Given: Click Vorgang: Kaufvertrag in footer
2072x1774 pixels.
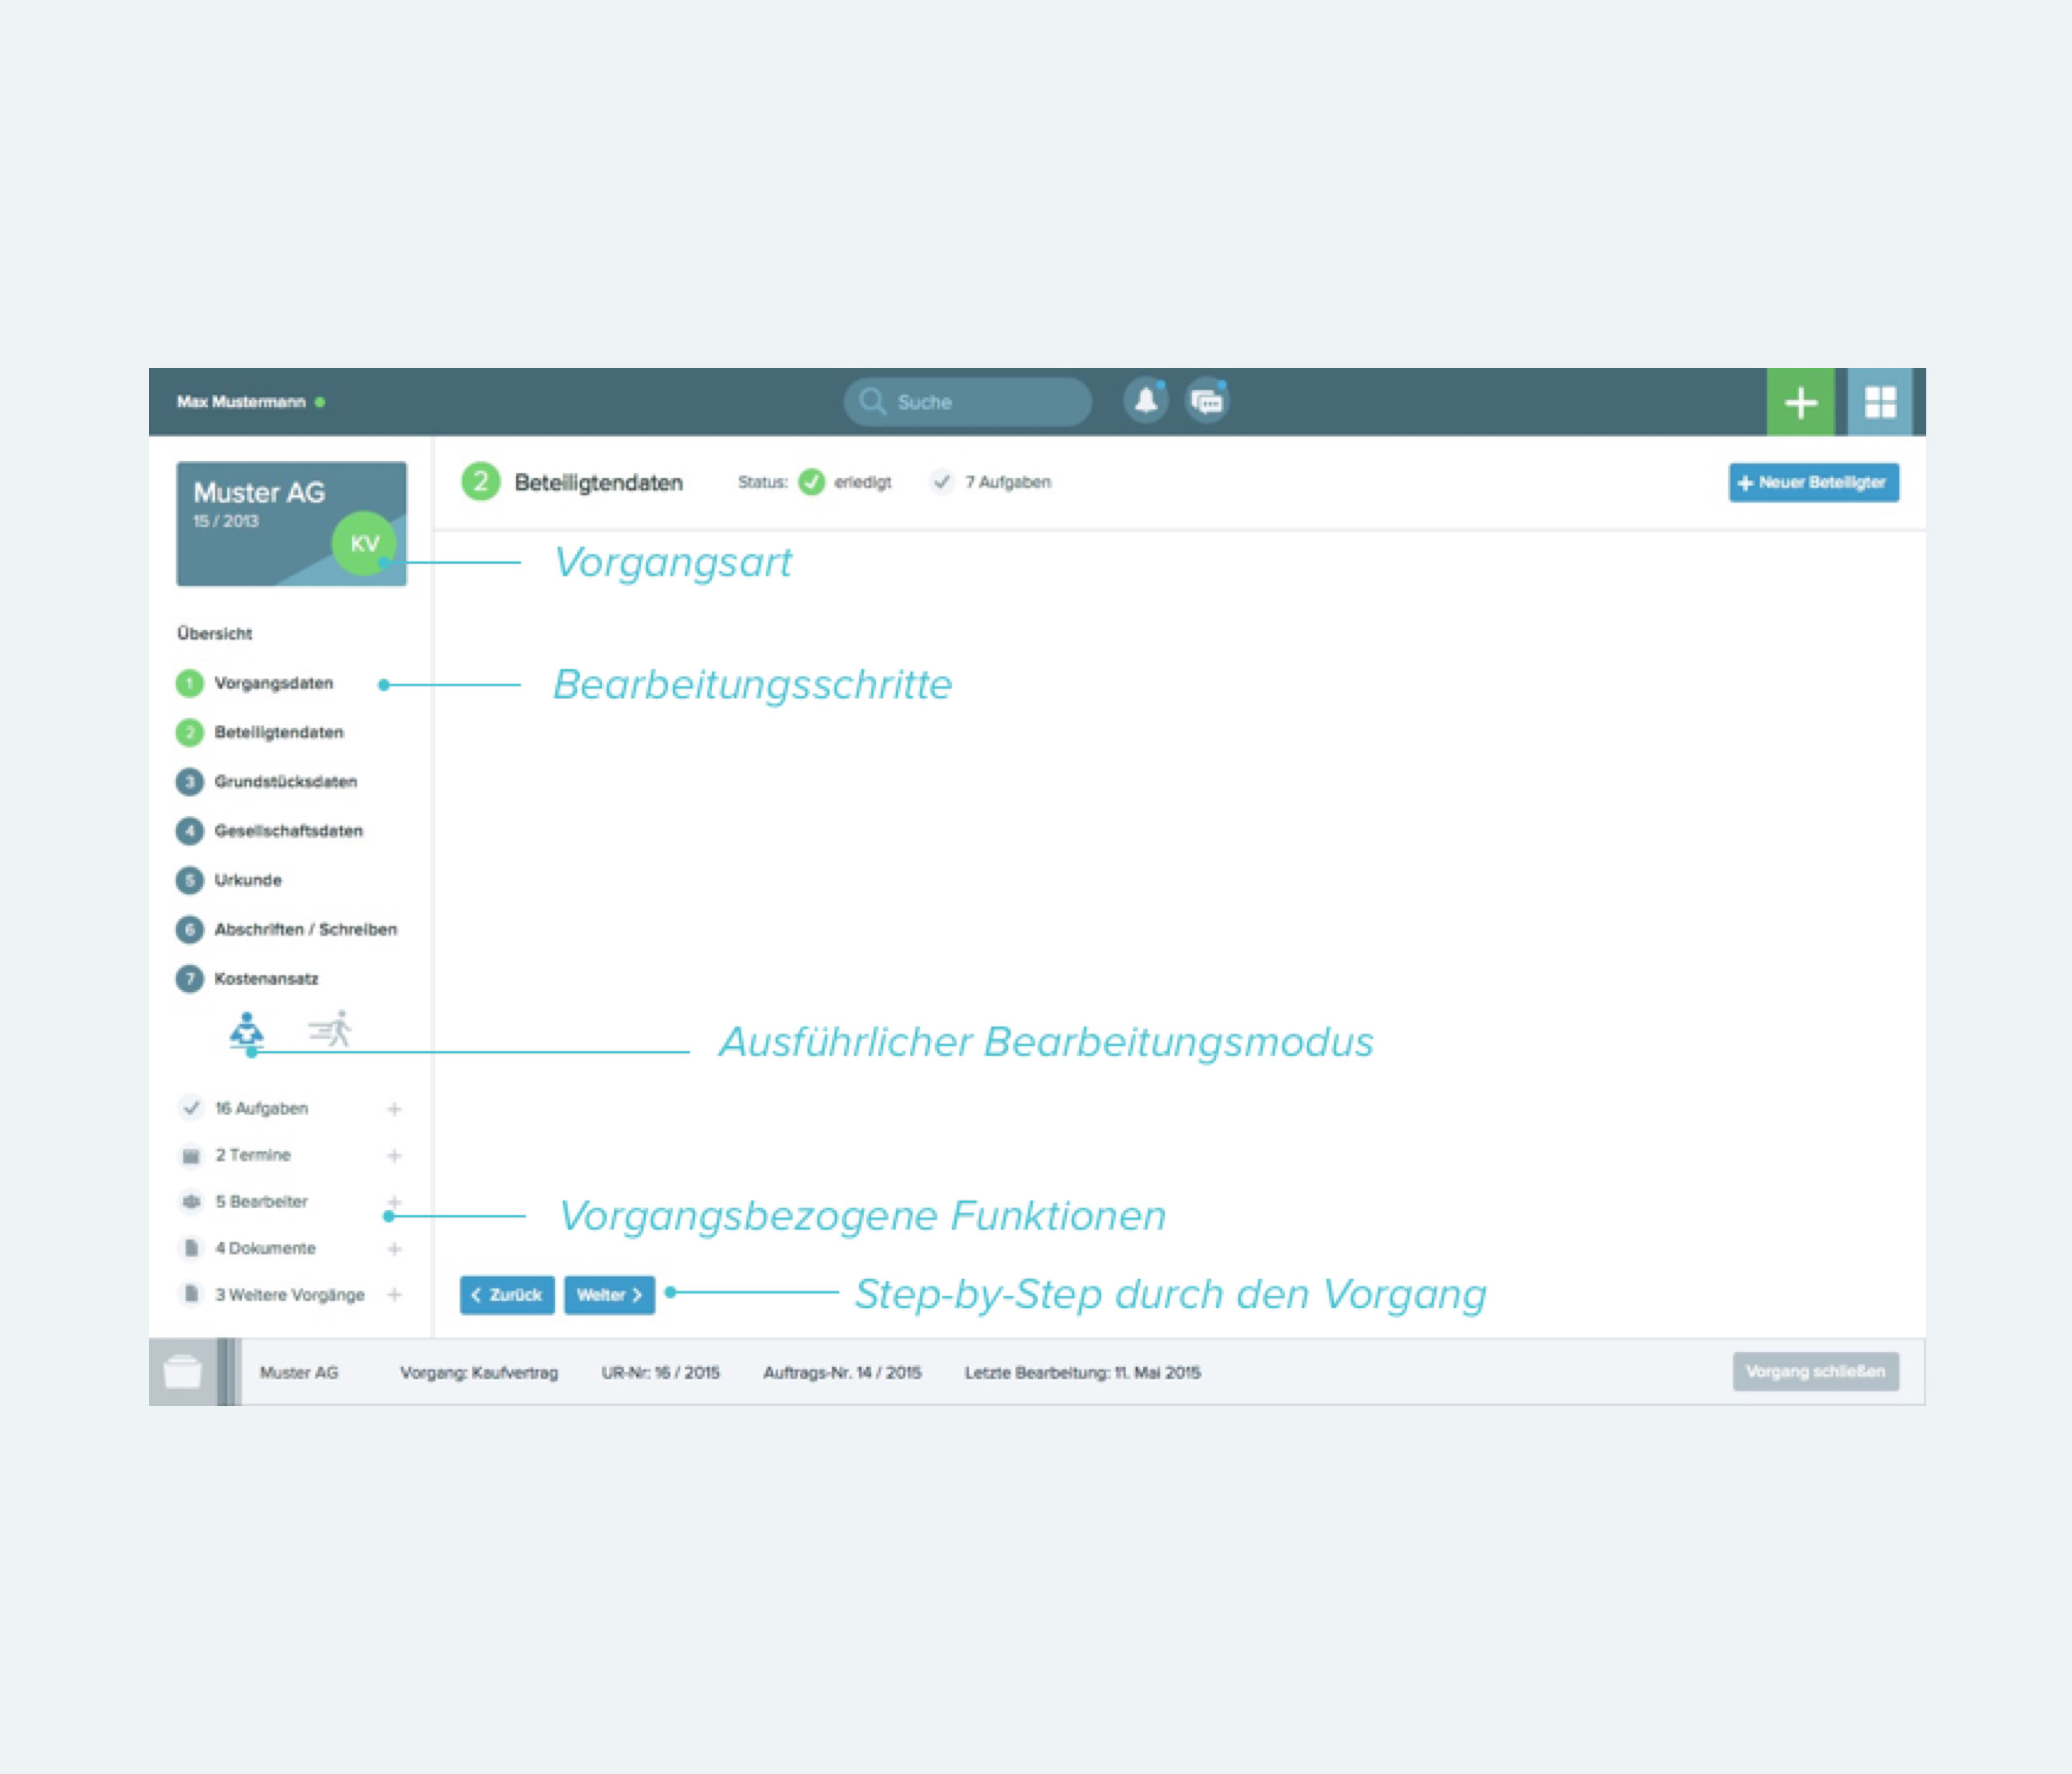Looking at the screenshot, I should coord(479,1372).
